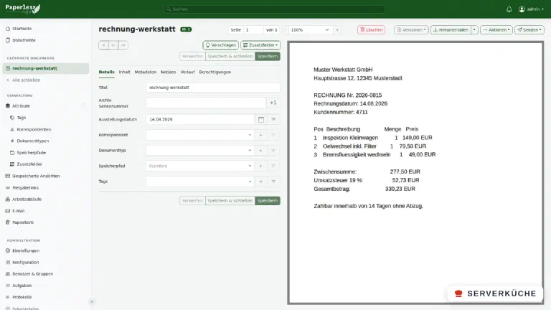The image size is (551, 310).
Task: Add new Speicherpfad with plus
Action: pos(260,166)
